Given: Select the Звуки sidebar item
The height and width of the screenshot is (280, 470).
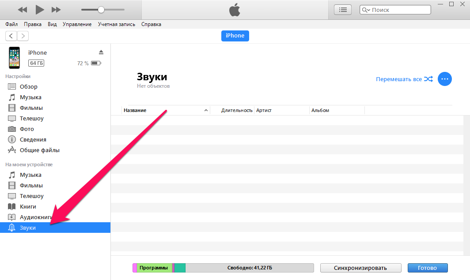Looking at the screenshot, I should (x=55, y=228).
